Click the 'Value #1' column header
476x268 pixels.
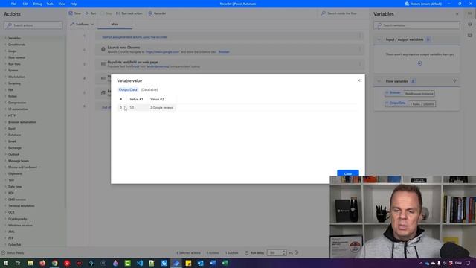[x=136, y=99]
